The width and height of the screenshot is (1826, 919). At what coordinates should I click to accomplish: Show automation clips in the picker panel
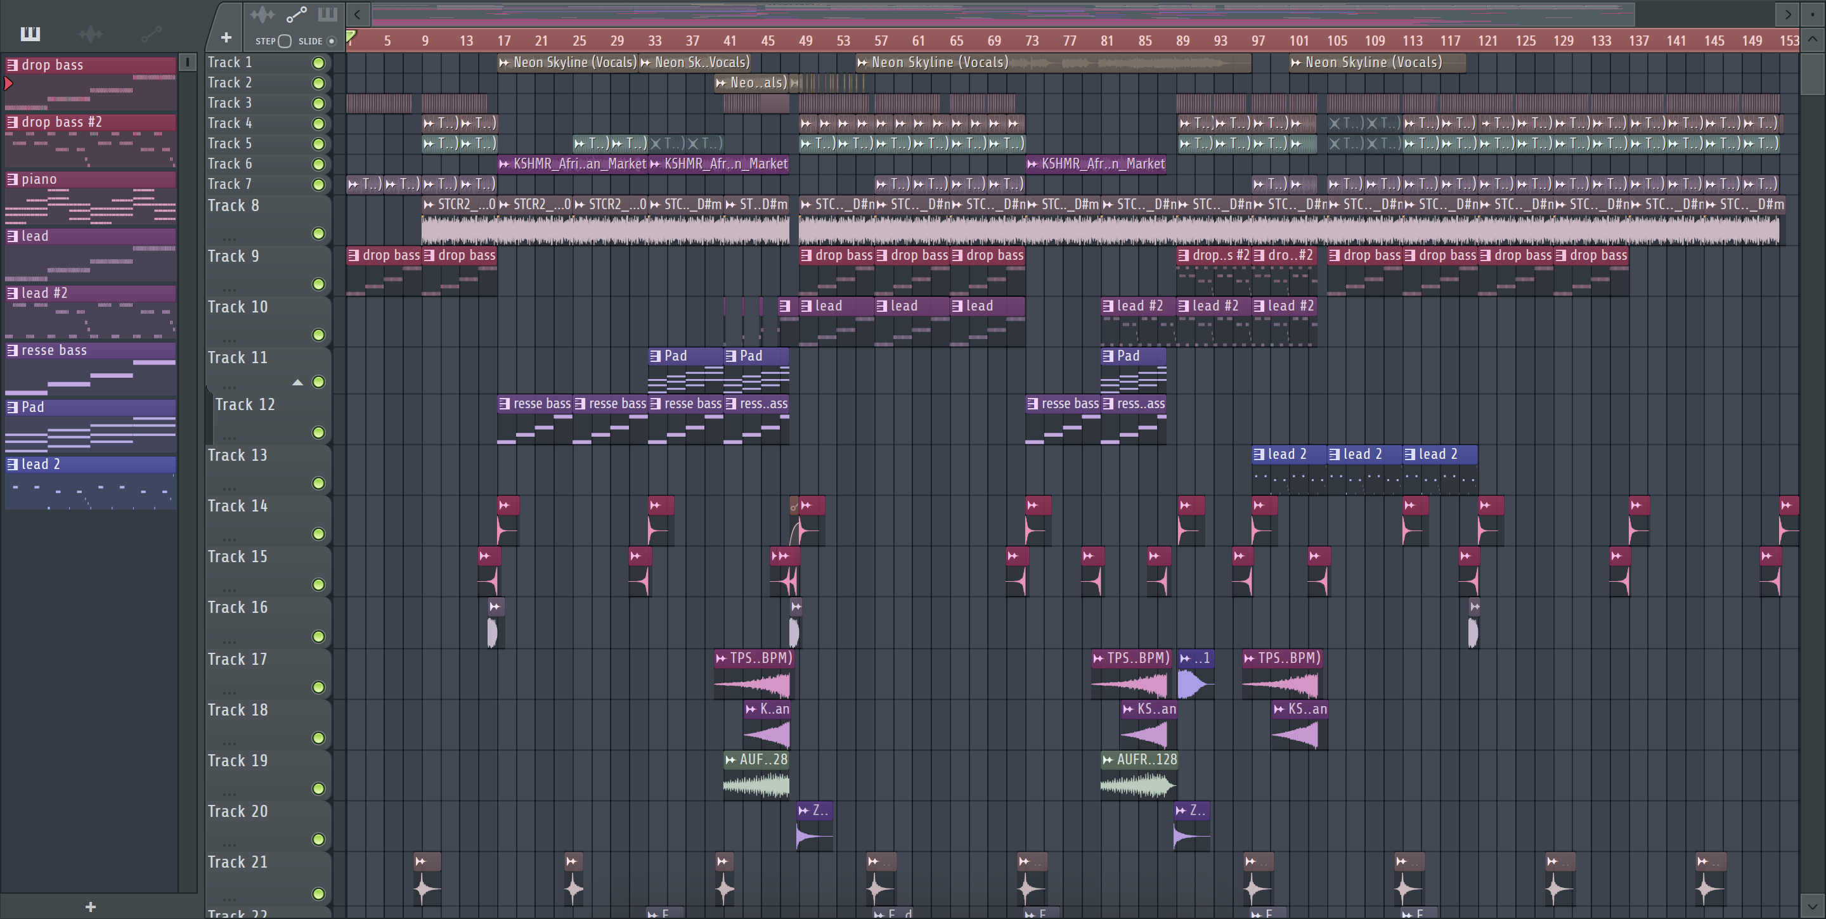(151, 34)
